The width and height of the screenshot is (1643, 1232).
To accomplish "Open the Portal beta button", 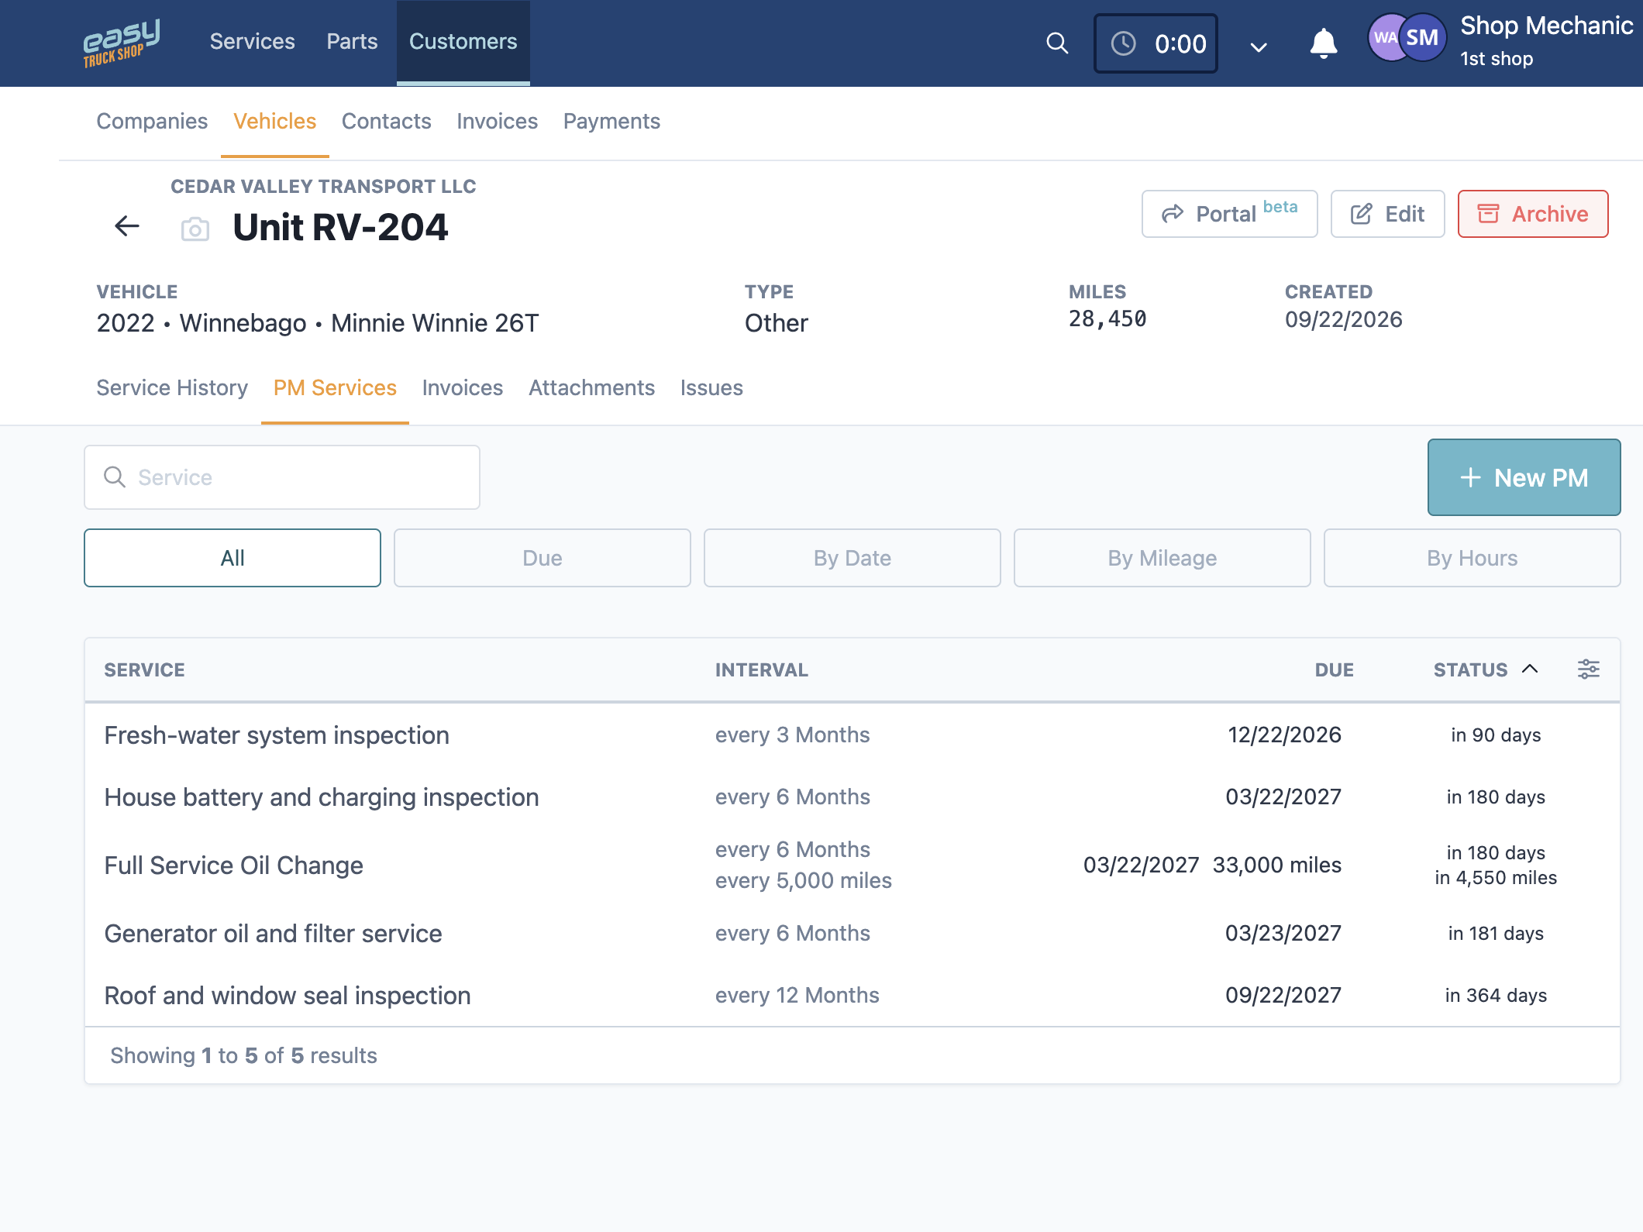I will 1230,214.
